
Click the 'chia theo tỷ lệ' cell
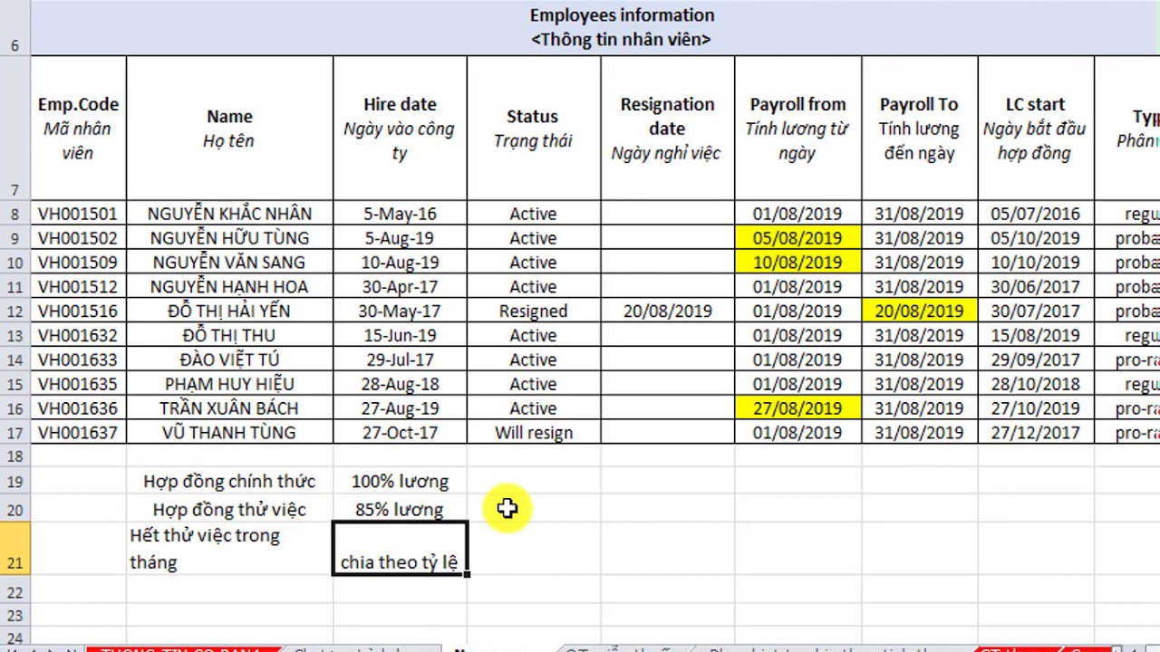[400, 549]
